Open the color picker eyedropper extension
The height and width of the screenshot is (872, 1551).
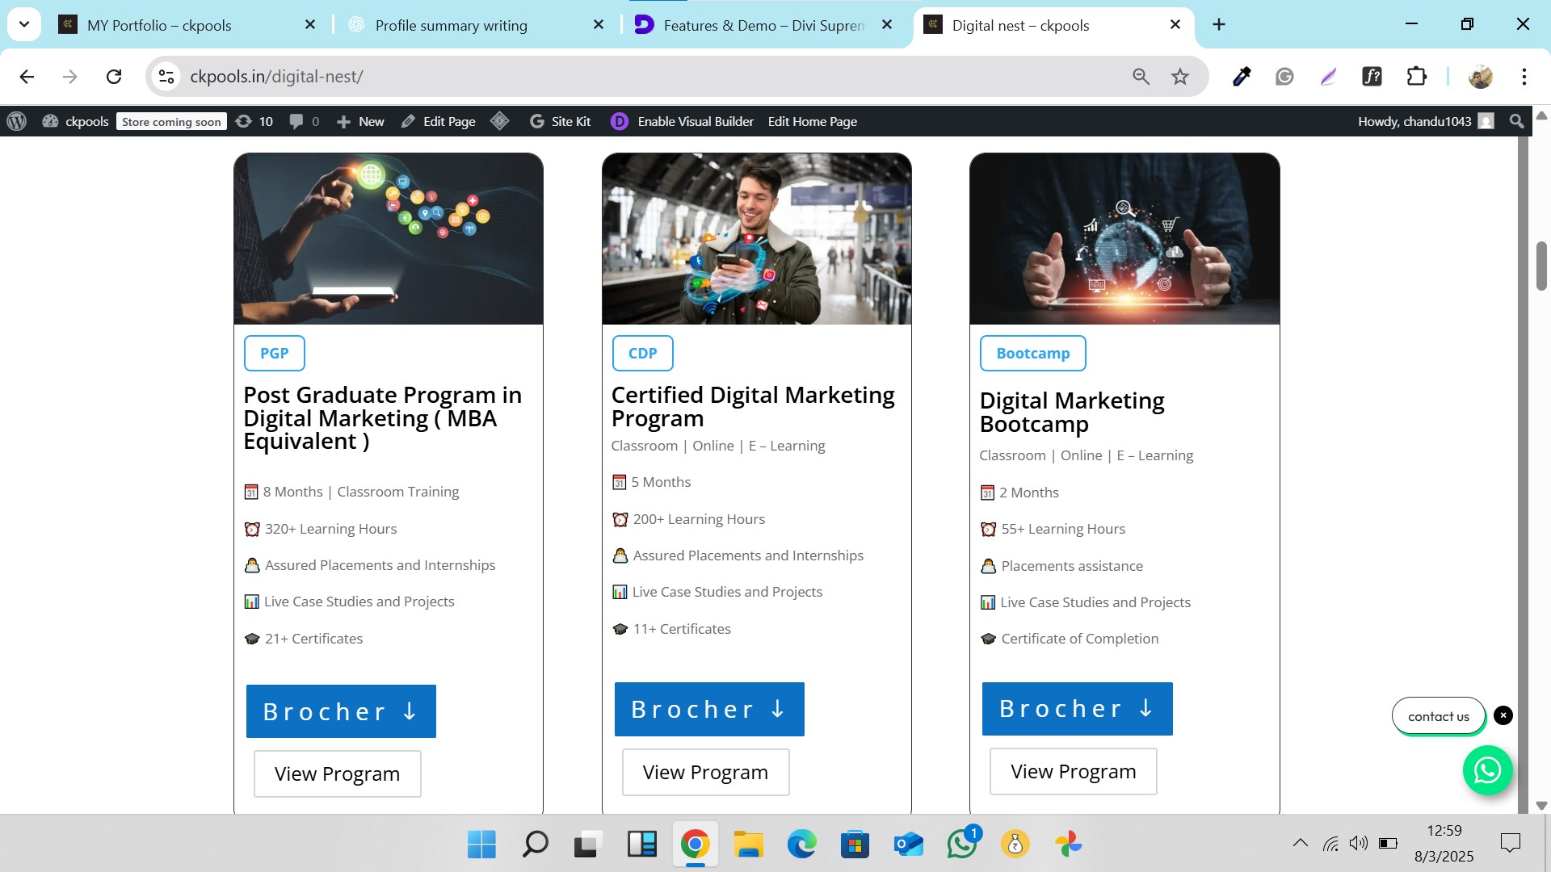coord(1242,77)
